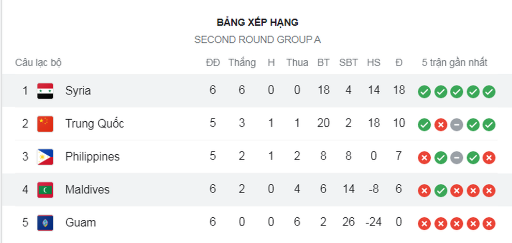This screenshot has width=512, height=243.
Task: Click the 5 trận gần nhất header
Action: [x=455, y=62]
